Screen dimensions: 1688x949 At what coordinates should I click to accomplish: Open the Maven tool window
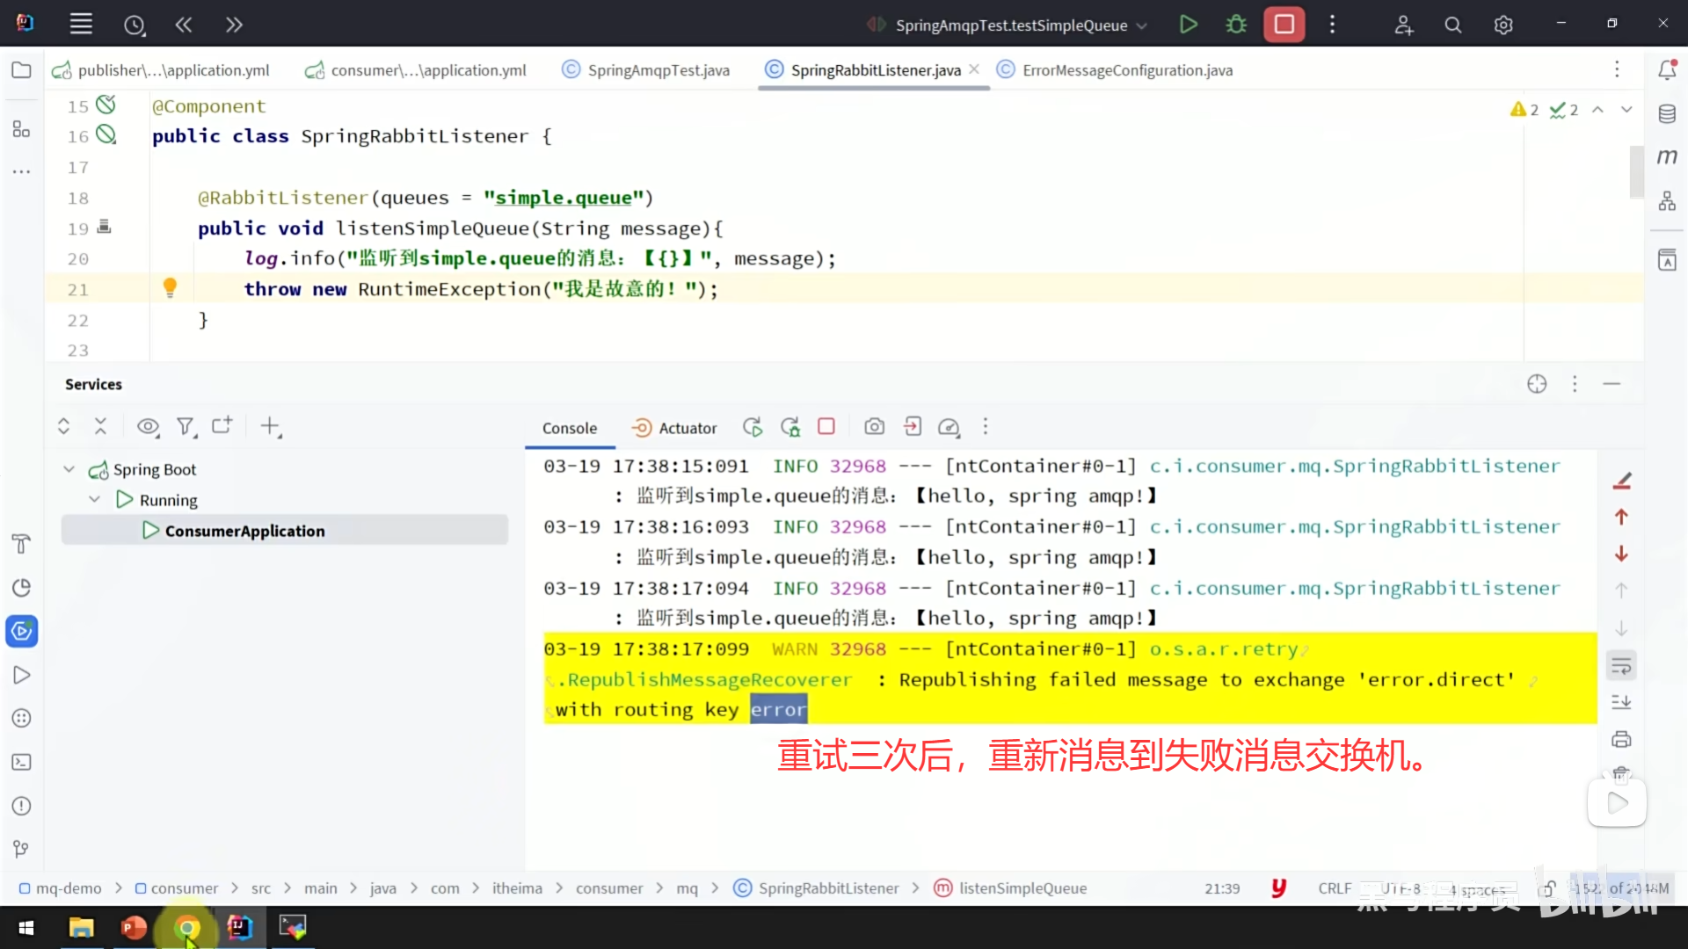pos(1667,157)
